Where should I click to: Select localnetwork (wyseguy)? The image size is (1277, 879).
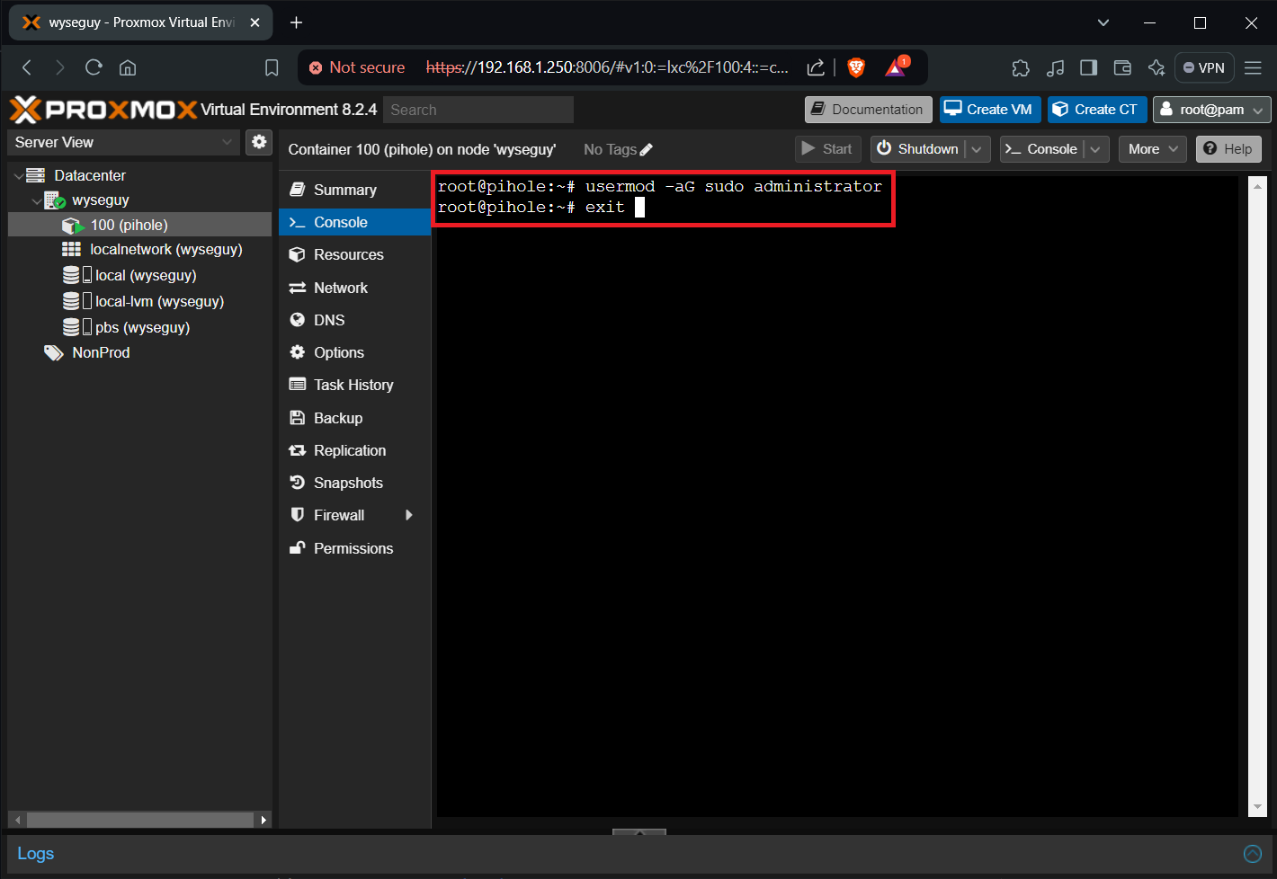click(166, 249)
